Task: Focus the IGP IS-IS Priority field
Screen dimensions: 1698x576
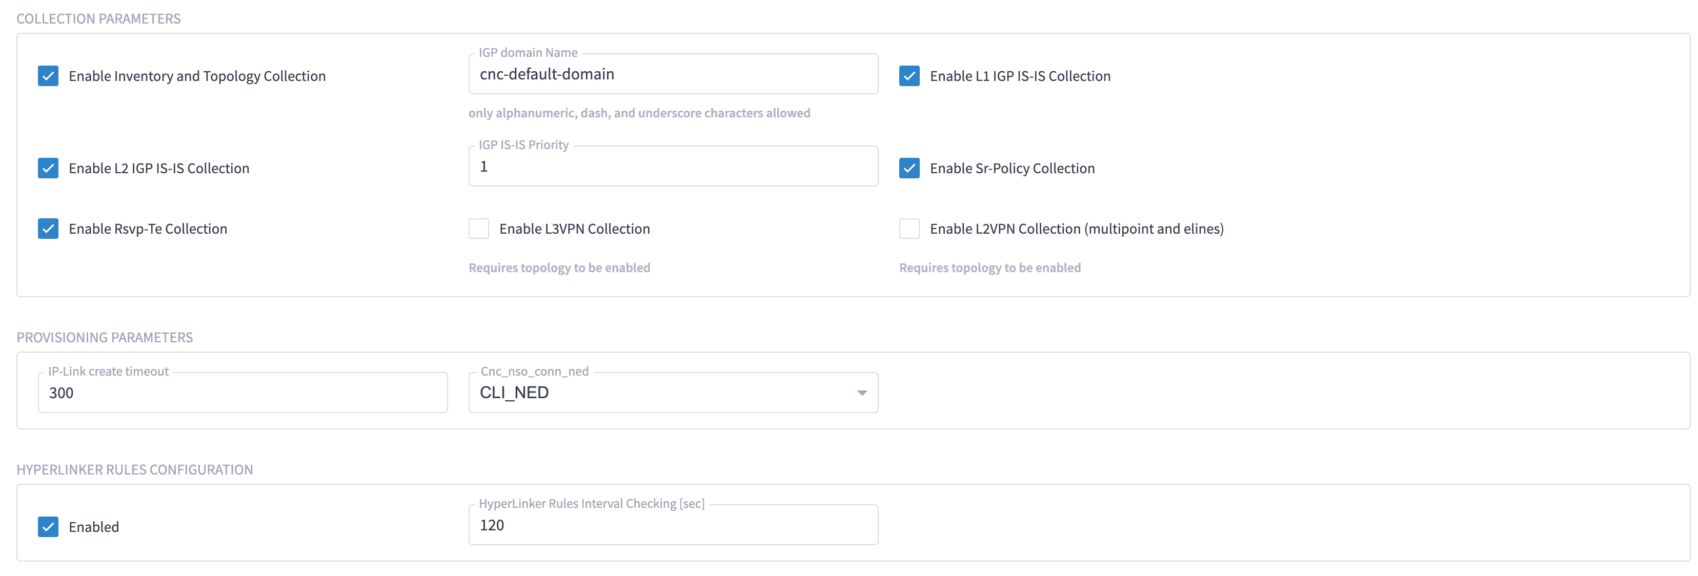Action: point(673,166)
